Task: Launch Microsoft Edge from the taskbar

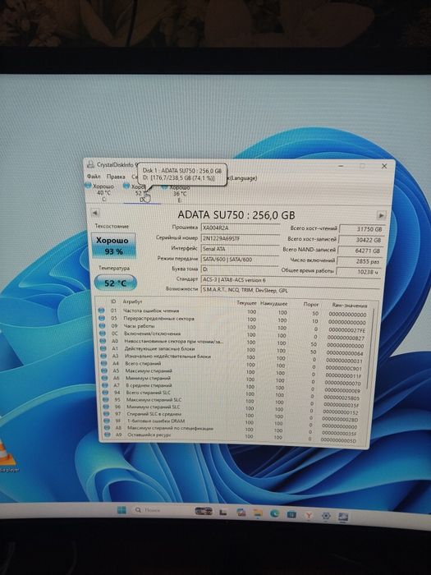Action: [274, 513]
